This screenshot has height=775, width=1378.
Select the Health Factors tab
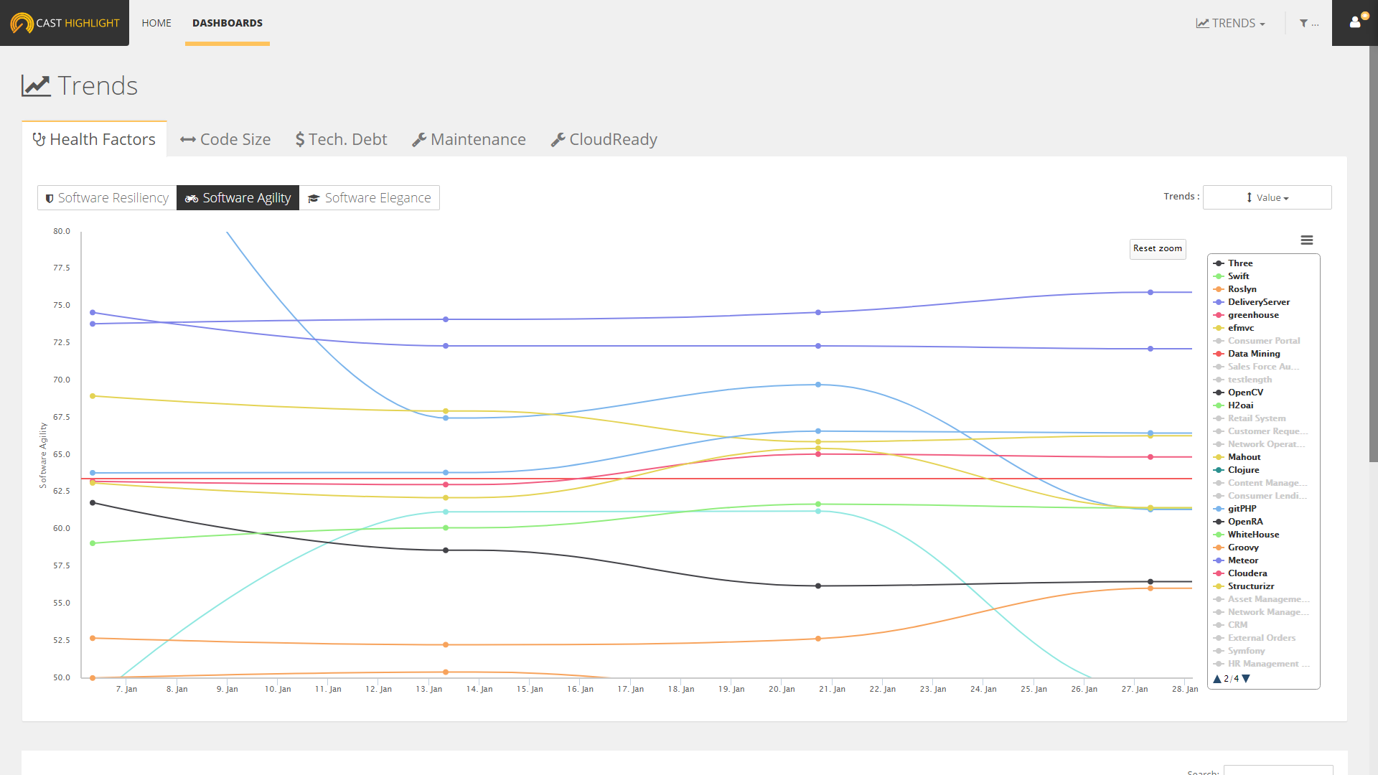coord(94,139)
